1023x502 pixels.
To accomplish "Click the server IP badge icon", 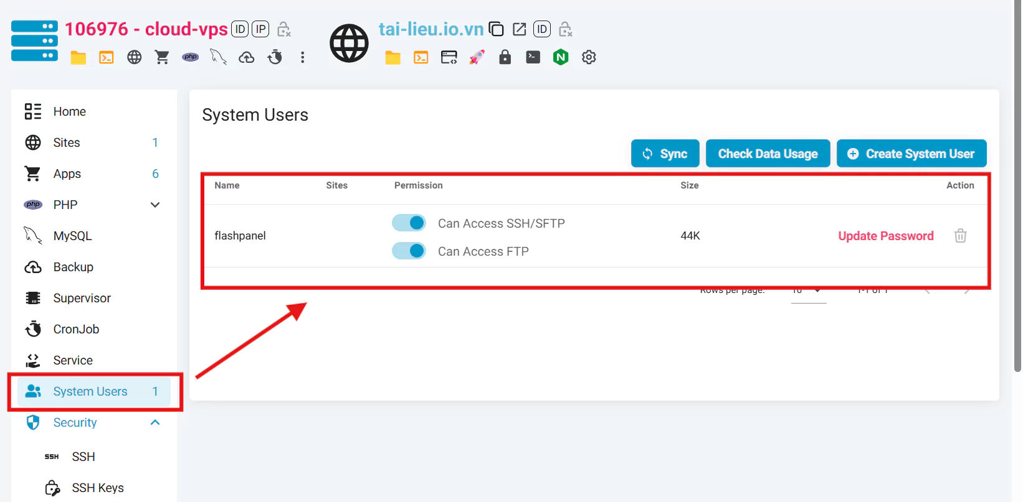I will pyautogui.click(x=260, y=29).
